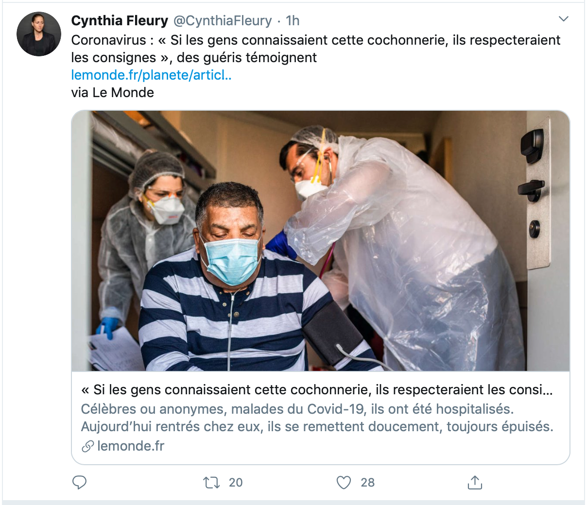Open Cynthia Fleury's profile avatar
Viewport: 586px width, 505px height.
click(x=39, y=34)
